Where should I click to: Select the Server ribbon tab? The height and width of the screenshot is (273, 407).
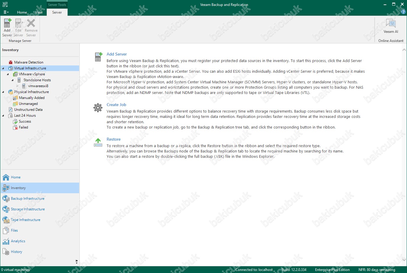click(x=57, y=12)
